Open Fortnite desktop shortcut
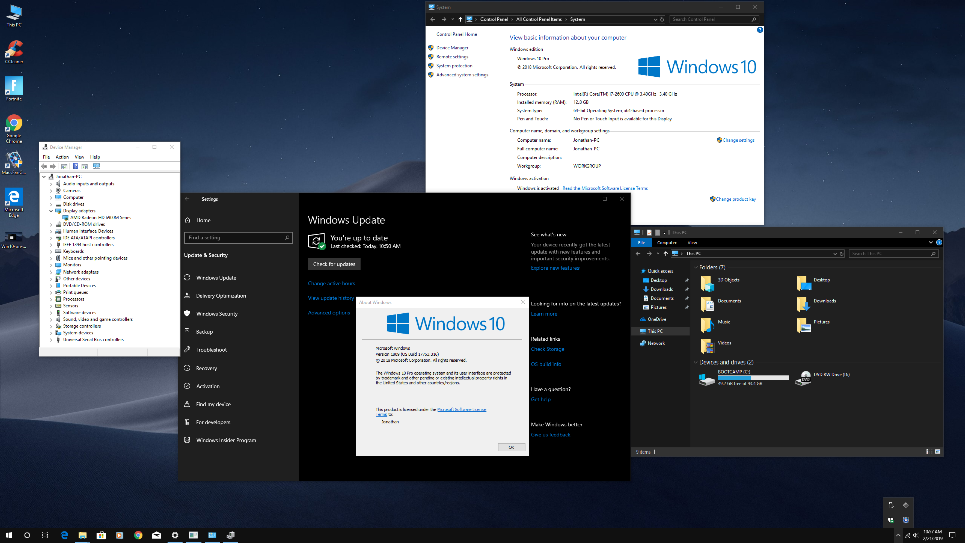The image size is (965, 543). (x=14, y=86)
